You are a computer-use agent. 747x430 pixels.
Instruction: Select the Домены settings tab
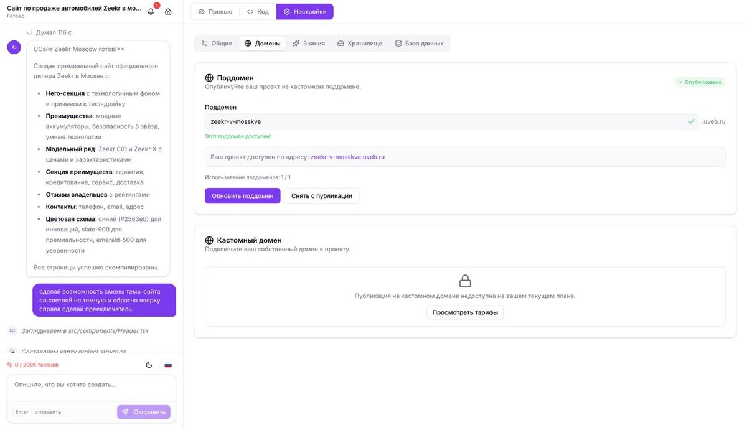tap(262, 44)
